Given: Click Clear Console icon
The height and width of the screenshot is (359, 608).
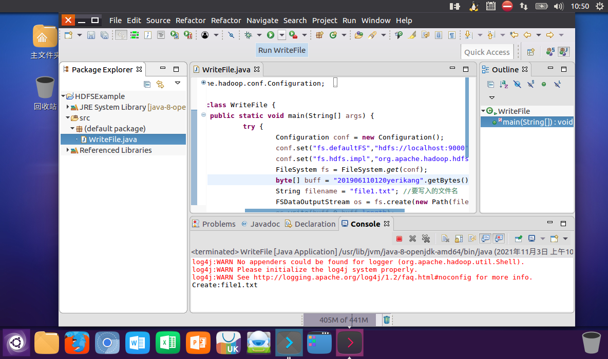Looking at the screenshot, I should [x=445, y=238].
